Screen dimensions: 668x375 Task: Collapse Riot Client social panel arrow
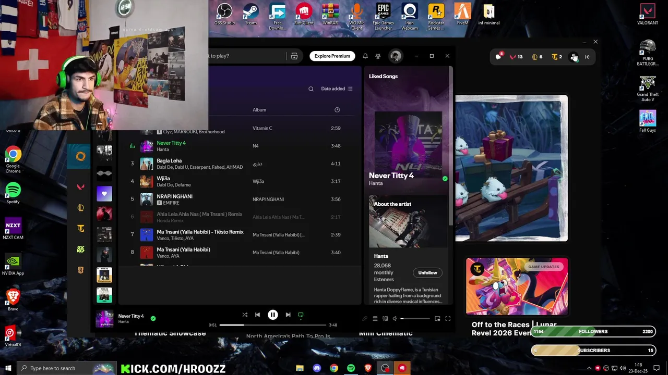(587, 57)
